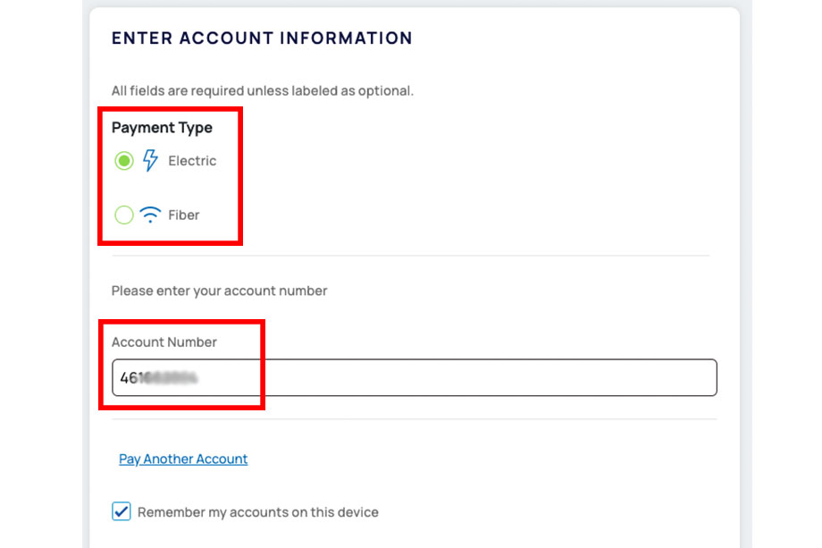822x548 pixels.
Task: Click the "Enter Account Information" title
Action: point(262,38)
